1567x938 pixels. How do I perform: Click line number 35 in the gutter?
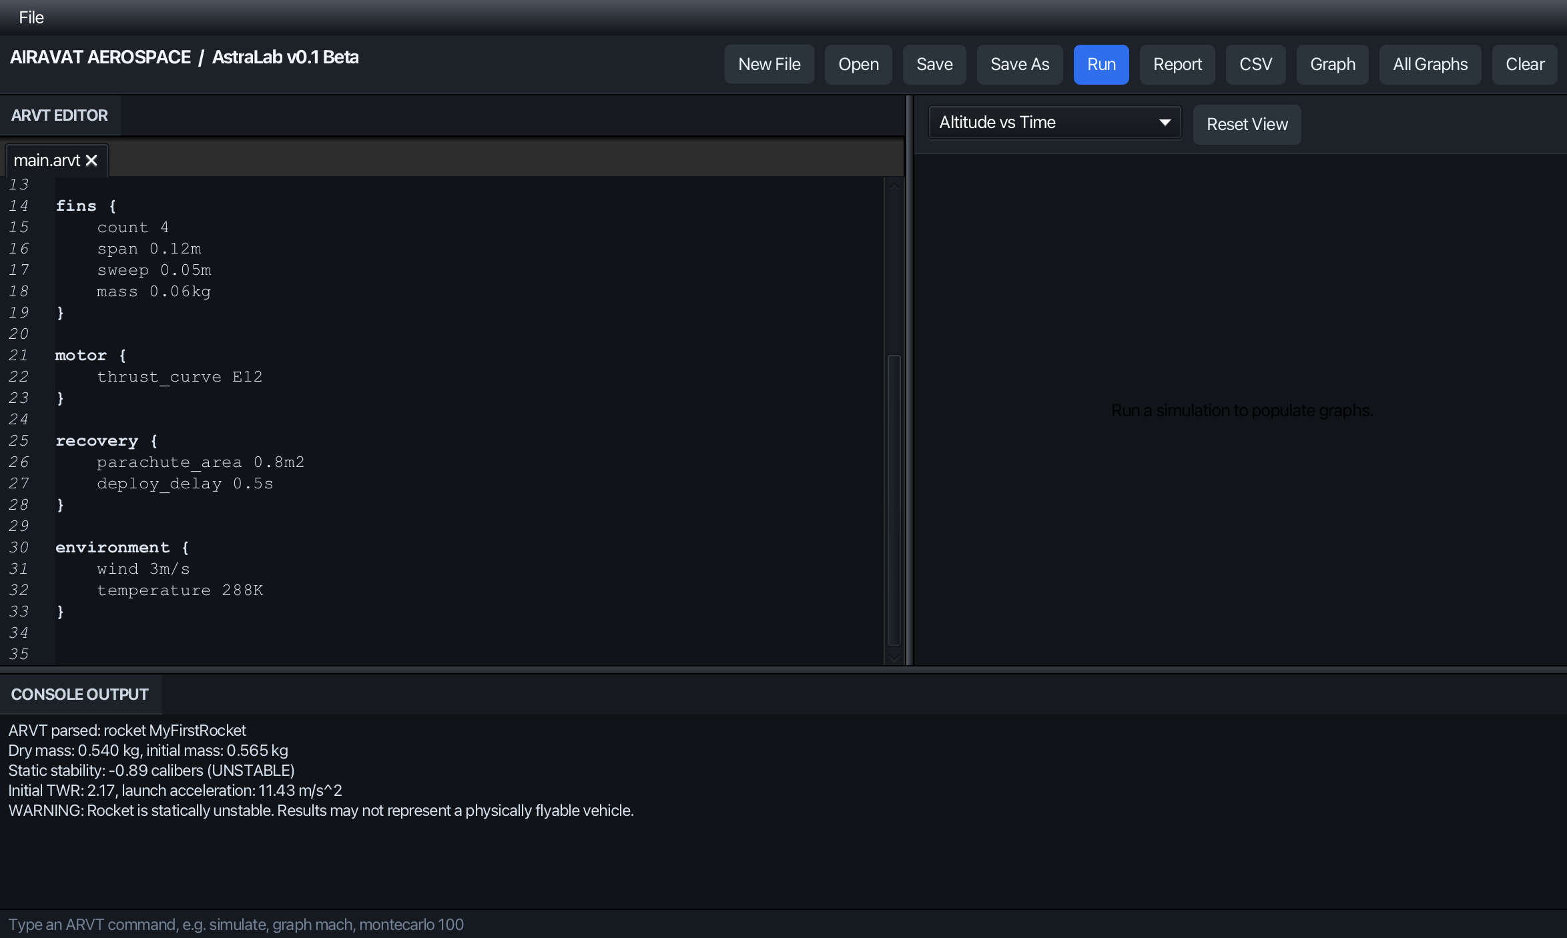click(19, 654)
